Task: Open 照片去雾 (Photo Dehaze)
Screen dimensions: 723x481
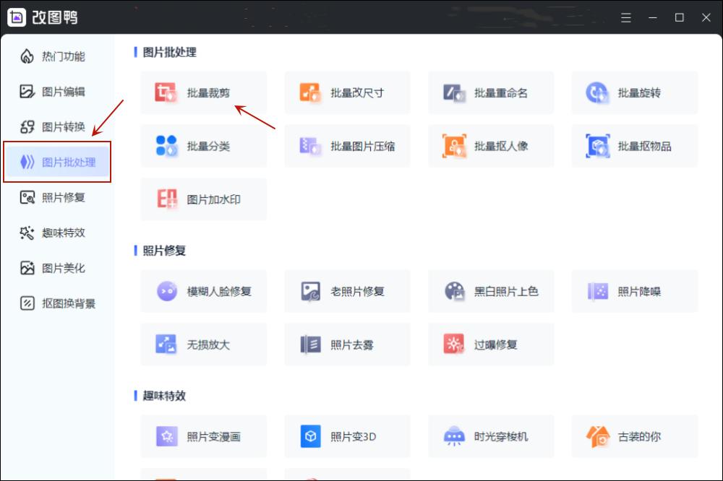Action: 347,344
